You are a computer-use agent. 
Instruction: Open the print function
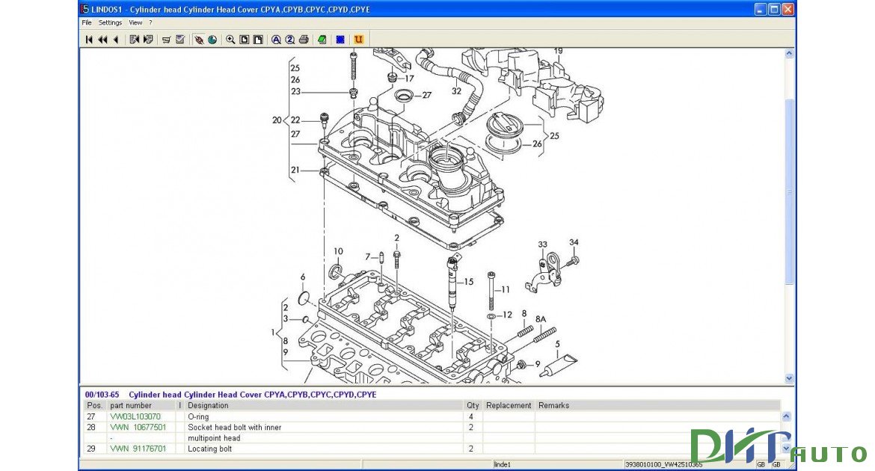[303, 40]
